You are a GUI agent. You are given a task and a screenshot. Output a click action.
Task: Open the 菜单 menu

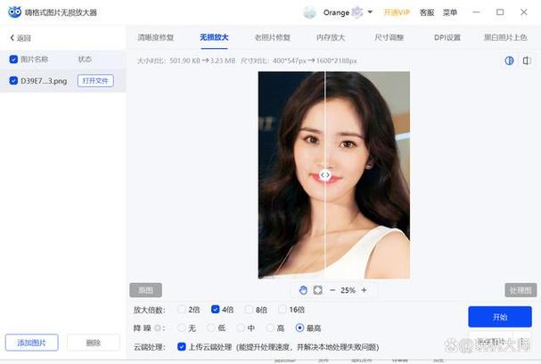(x=450, y=12)
